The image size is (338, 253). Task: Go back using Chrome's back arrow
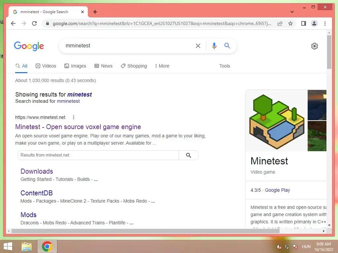click(x=13, y=23)
